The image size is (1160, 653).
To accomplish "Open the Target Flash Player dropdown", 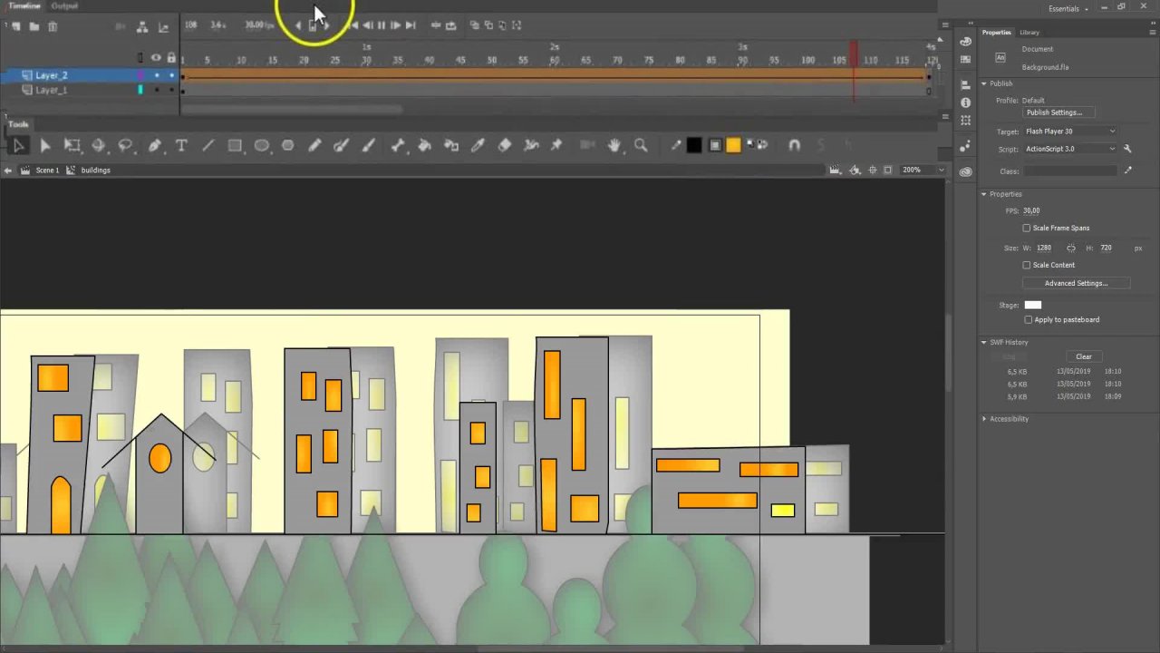I will [x=1070, y=132].
